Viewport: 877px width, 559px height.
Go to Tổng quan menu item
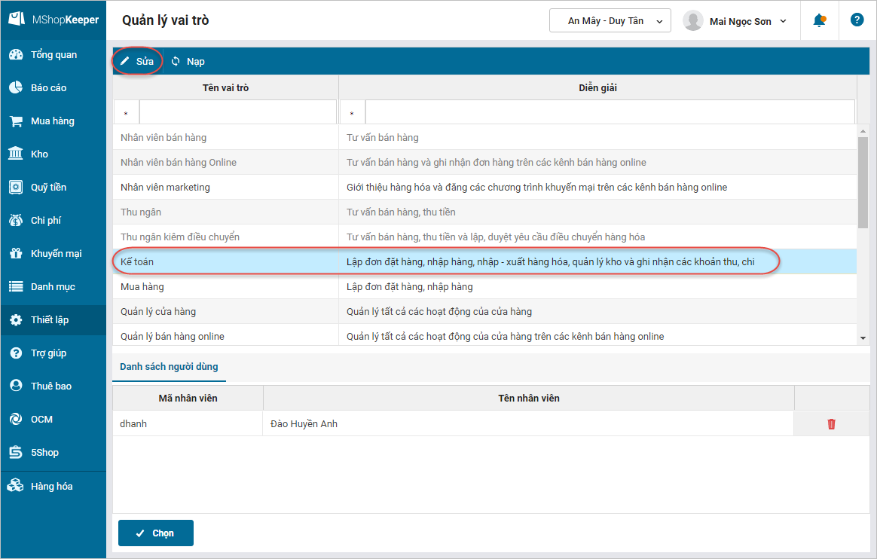53,55
